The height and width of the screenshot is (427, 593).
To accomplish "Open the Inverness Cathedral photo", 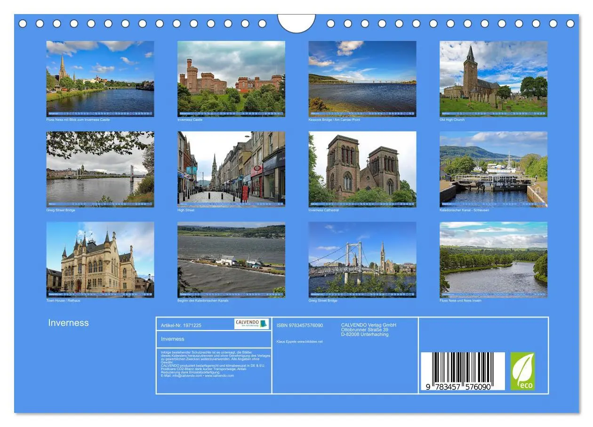I will tap(362, 169).
